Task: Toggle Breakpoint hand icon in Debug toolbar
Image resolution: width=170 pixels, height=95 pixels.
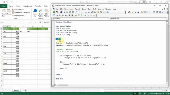Action: coord(142,12)
